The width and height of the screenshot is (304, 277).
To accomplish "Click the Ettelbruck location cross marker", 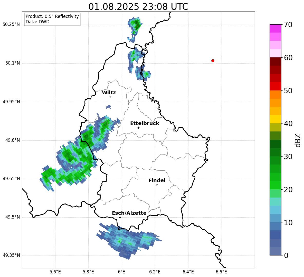I will tap(138, 128).
